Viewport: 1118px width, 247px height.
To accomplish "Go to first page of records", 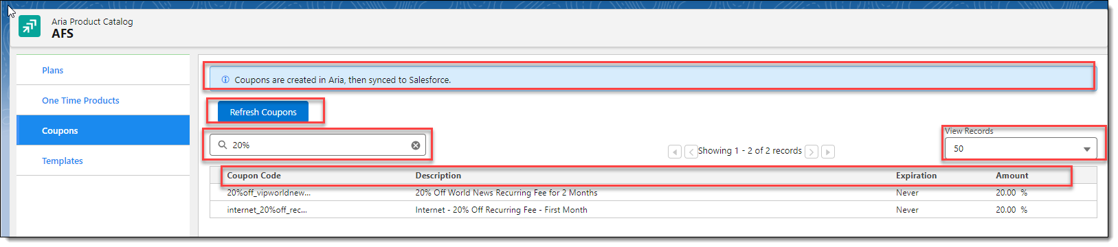I will click(675, 152).
